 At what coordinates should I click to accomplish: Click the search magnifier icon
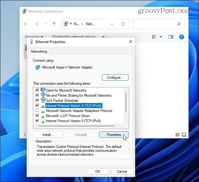pos(179,24)
